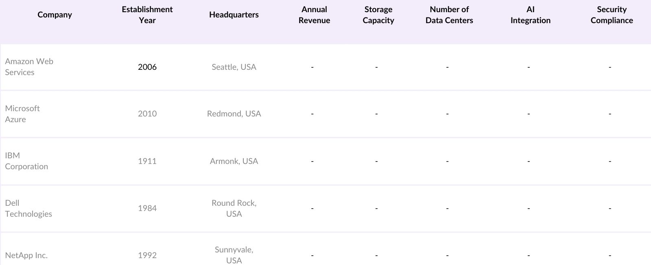Click the Microsoft Azure company cell
The width and height of the screenshot is (651, 265).
22,114
